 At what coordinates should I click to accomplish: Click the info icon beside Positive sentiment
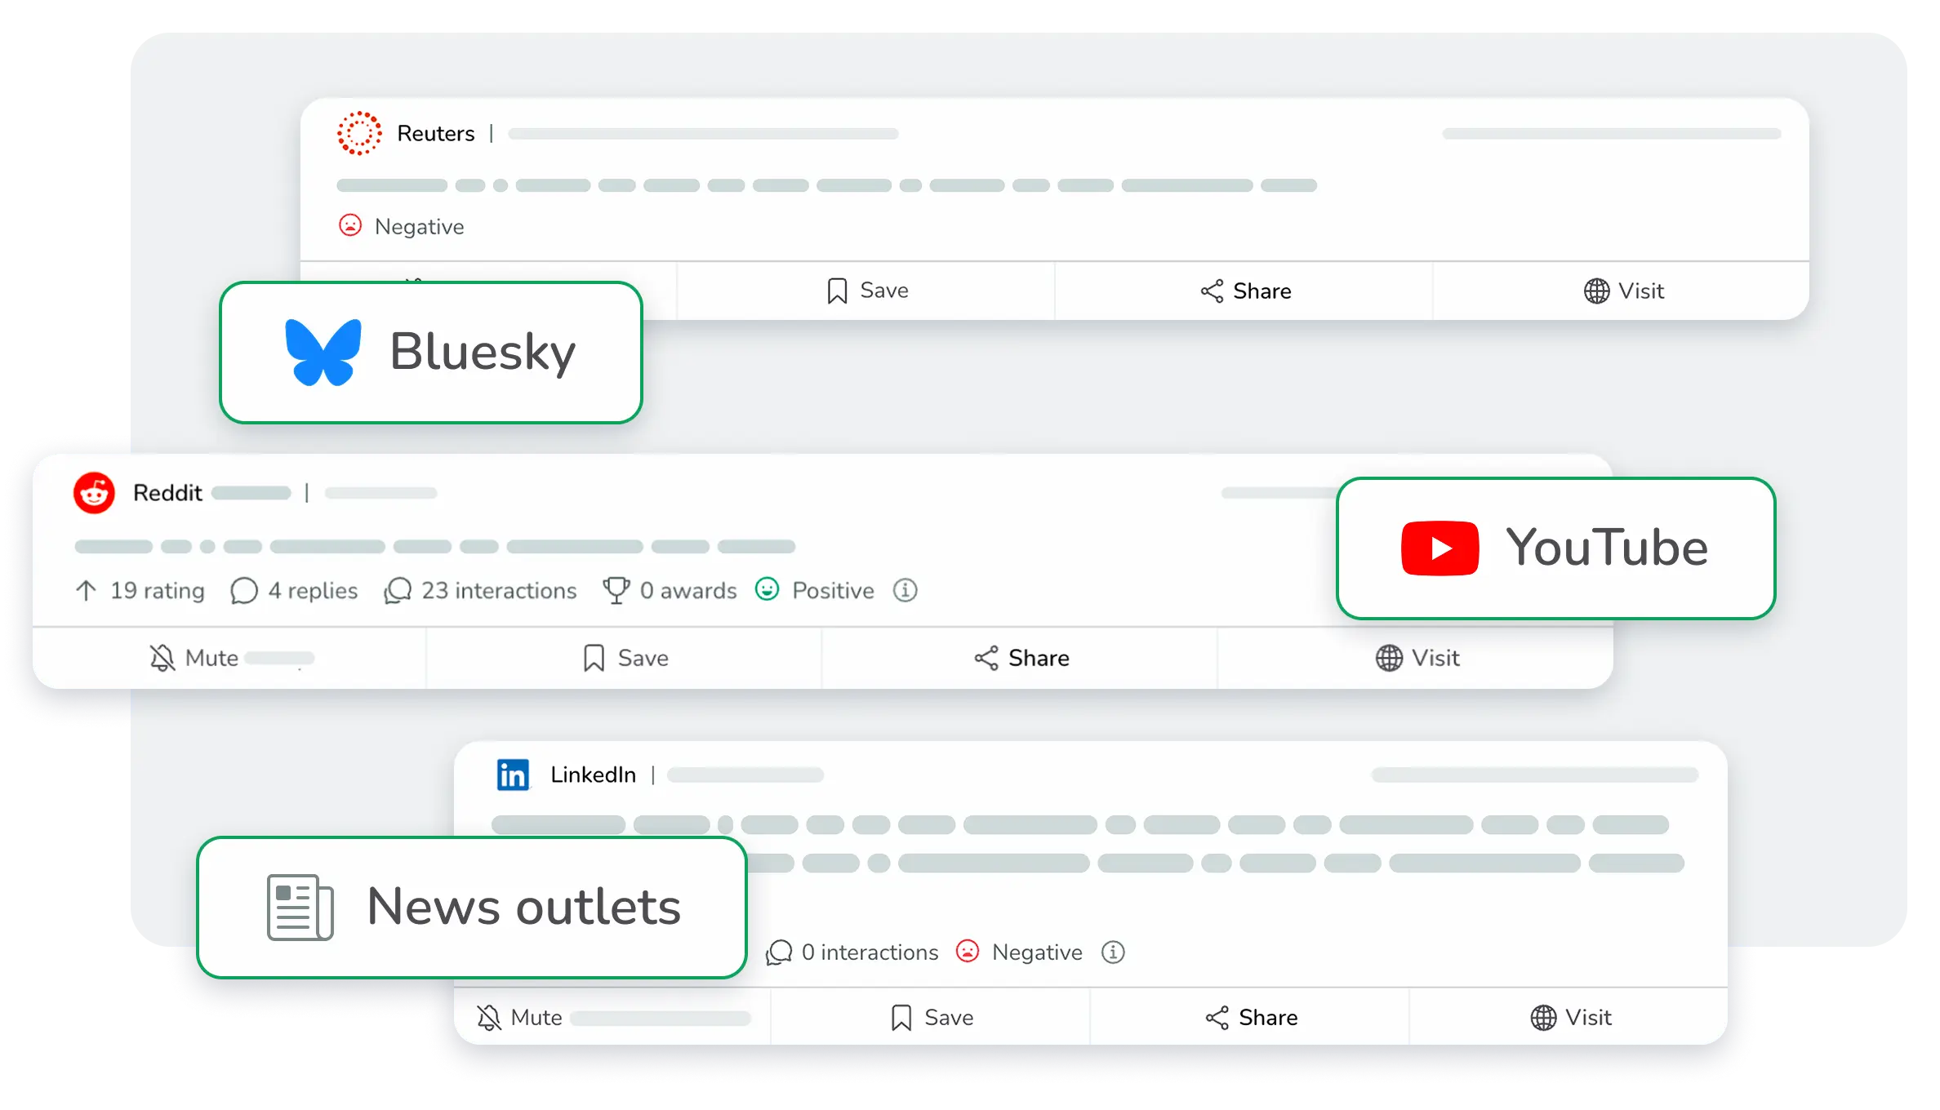[905, 590]
